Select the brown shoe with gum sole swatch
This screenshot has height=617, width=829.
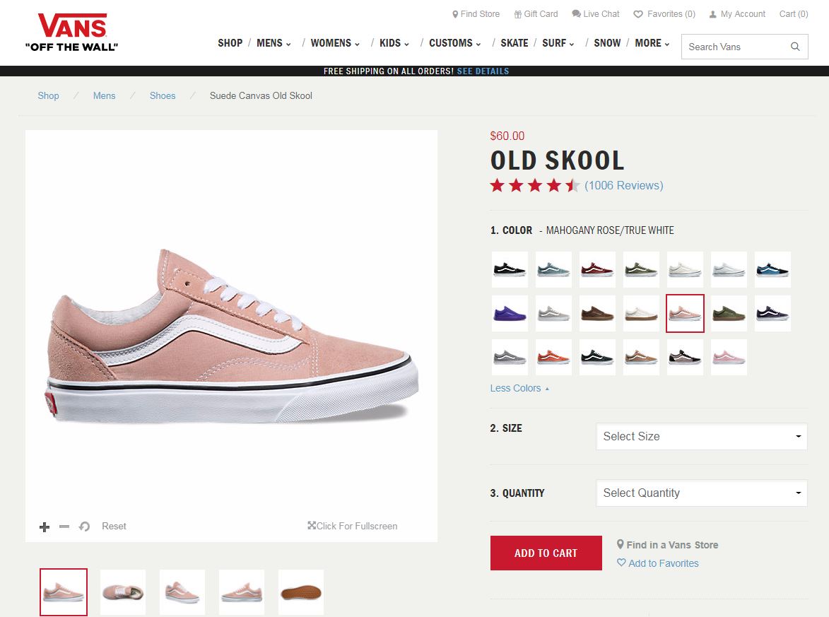click(x=597, y=314)
